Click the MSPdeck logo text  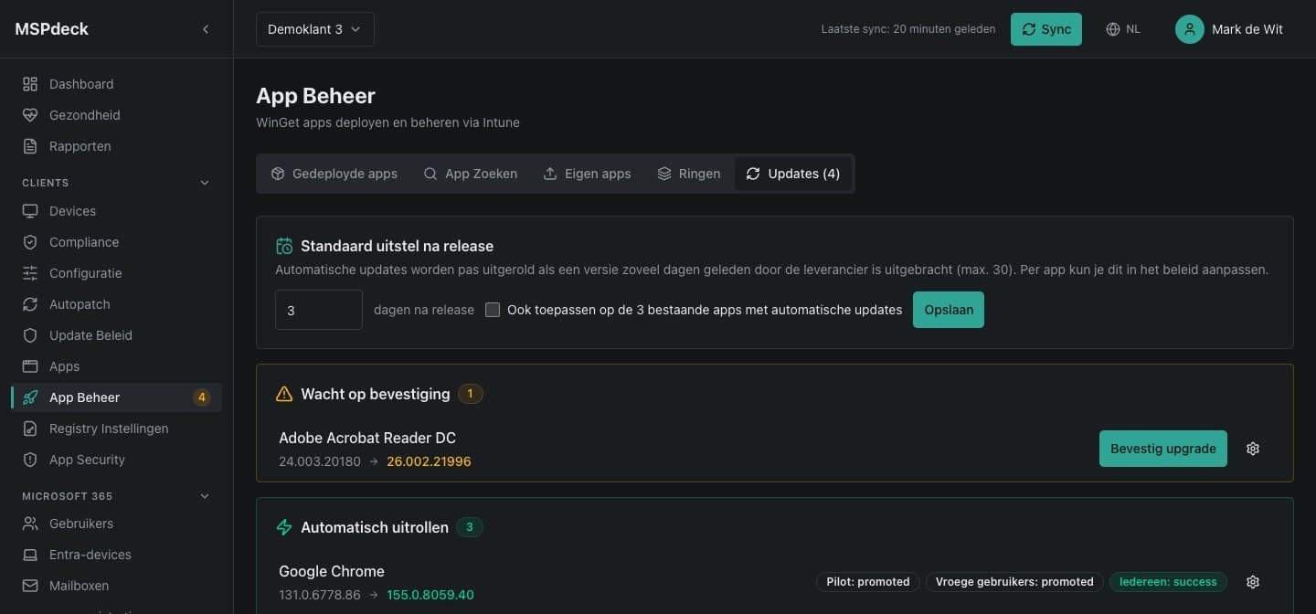coord(52,29)
